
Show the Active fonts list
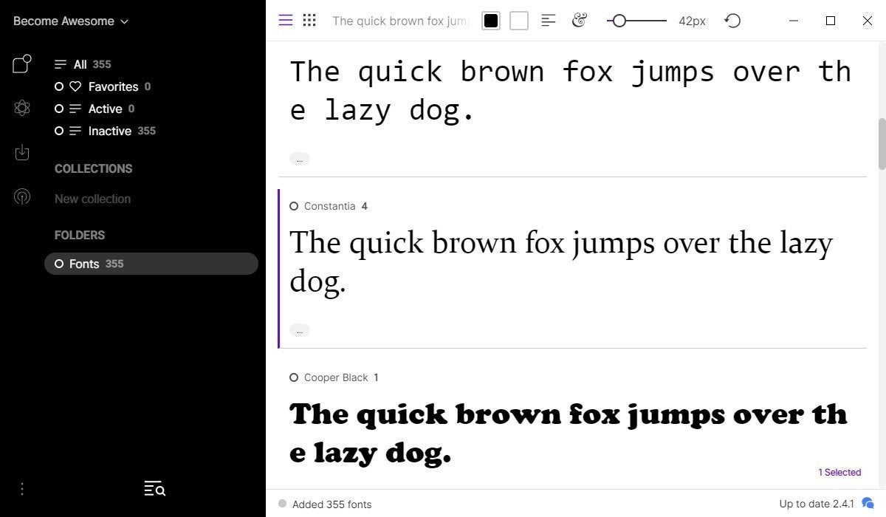(102, 109)
